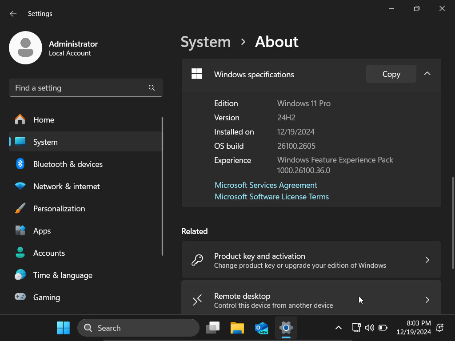Viewport: 455px width, 341px height.
Task: Click the Related section heading
Action: coord(195,231)
